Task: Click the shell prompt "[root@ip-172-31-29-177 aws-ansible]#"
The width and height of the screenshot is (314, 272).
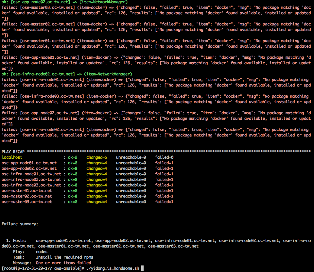Action: point(43,268)
